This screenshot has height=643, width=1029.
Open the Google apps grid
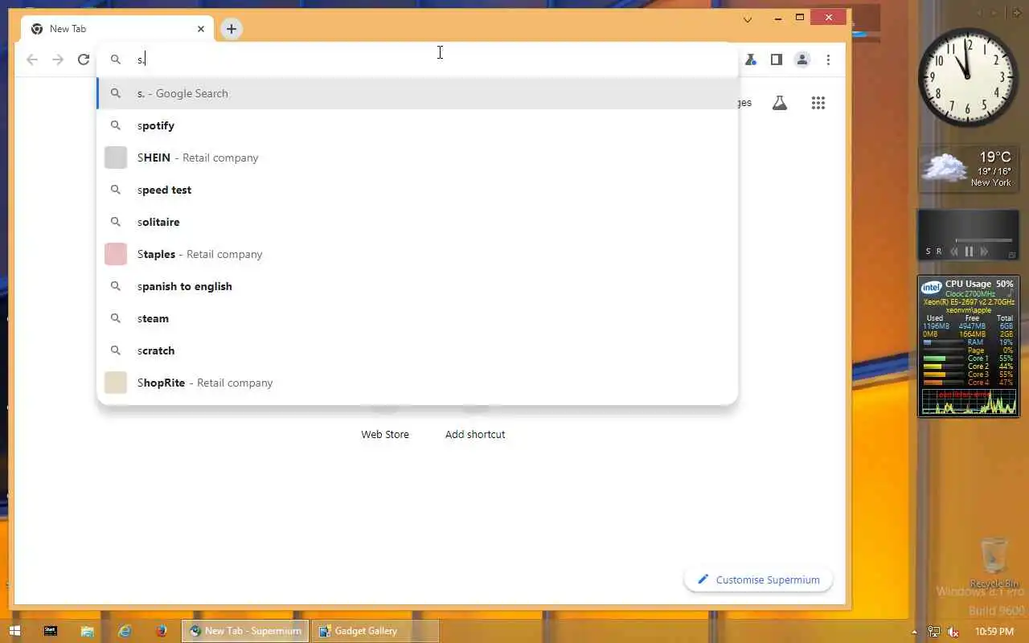pos(818,103)
